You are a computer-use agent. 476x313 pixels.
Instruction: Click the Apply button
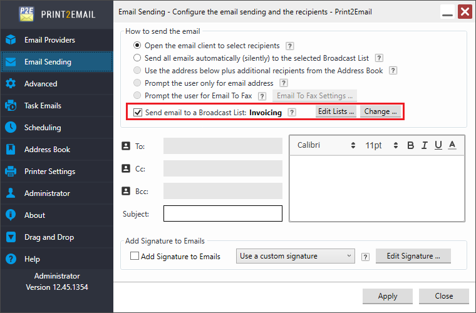388,296
